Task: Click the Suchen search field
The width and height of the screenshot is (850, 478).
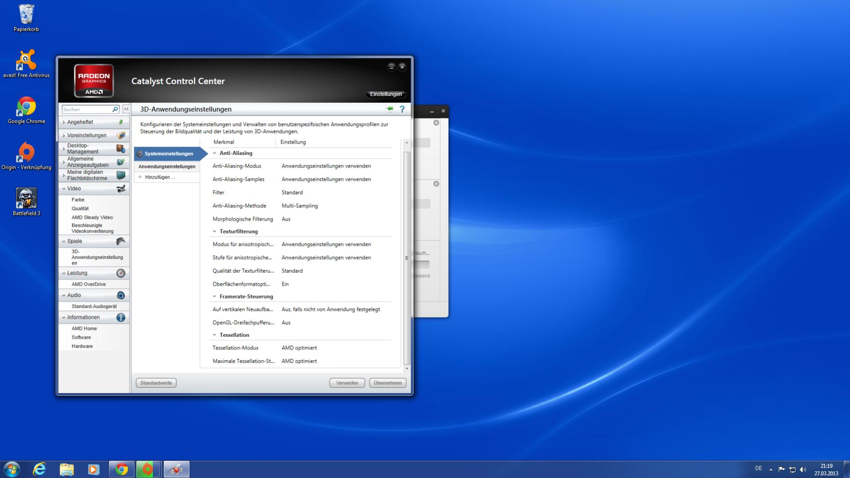Action: [x=87, y=109]
